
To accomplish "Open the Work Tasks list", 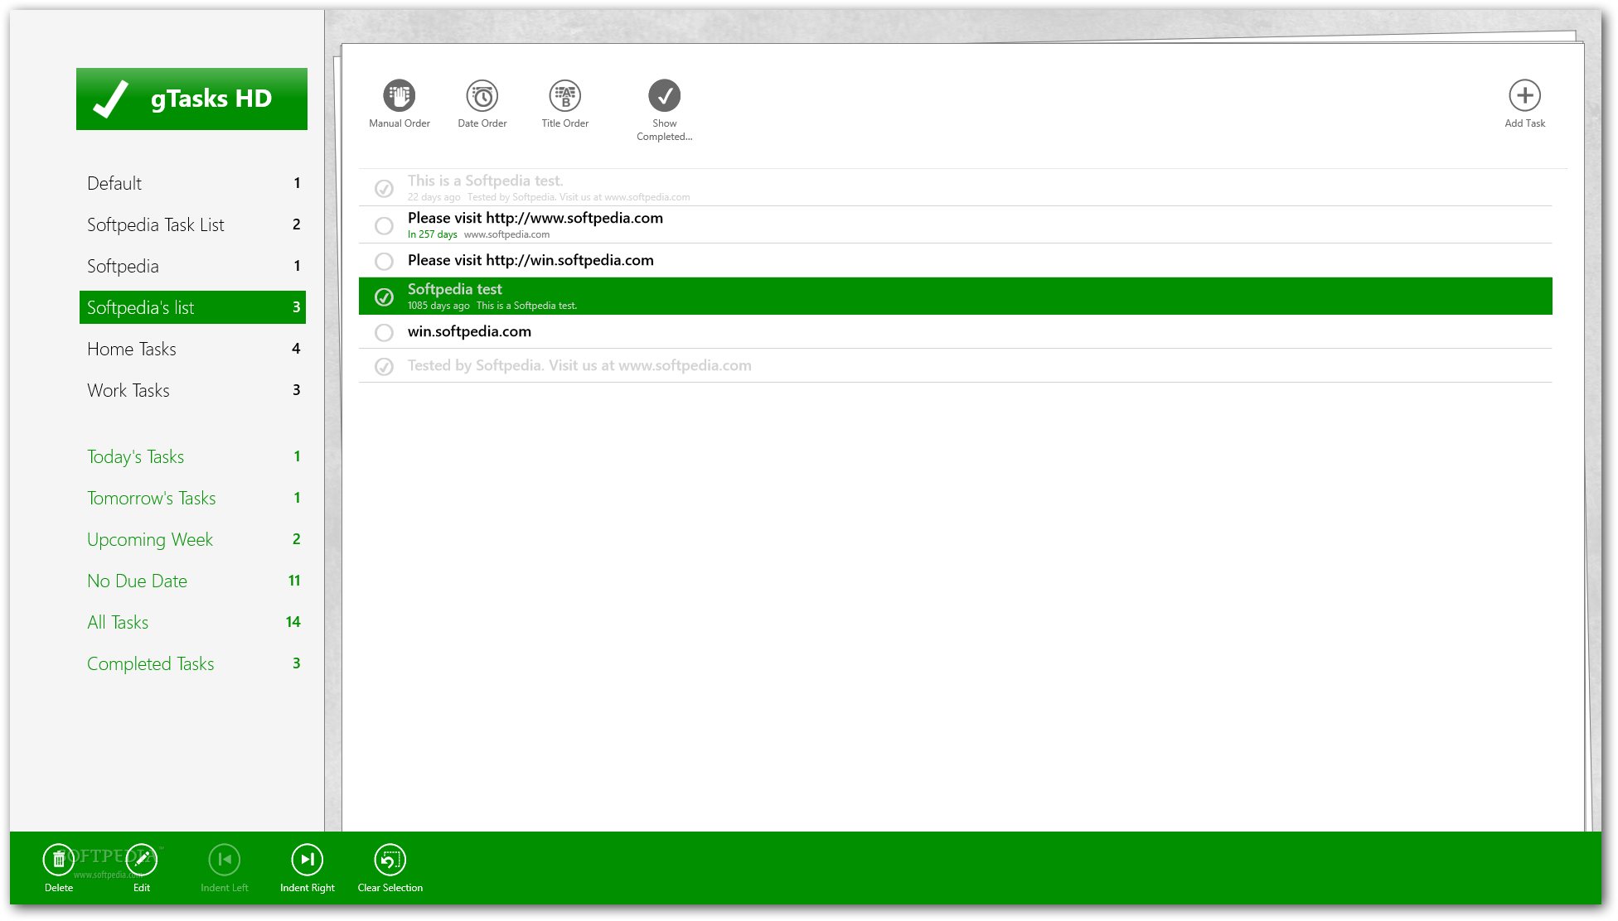I will [192, 390].
